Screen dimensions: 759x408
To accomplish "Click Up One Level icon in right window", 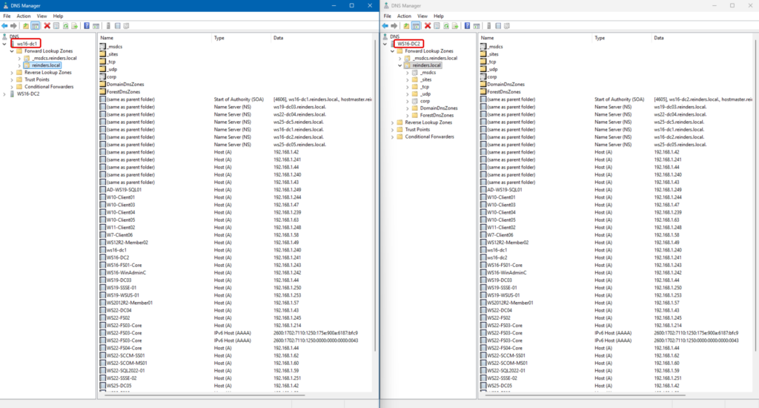I will [406, 26].
